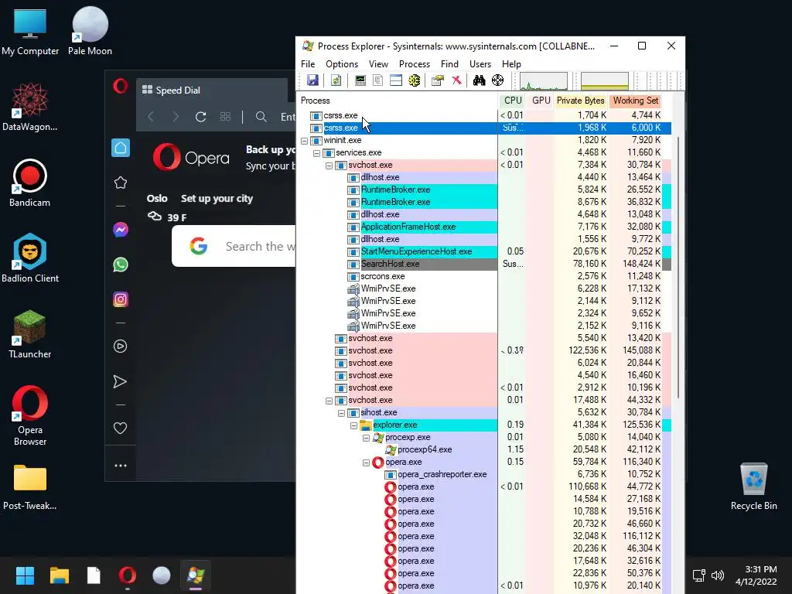This screenshot has width=792, height=594.
Task: Select the first csrss.exe process row
Action: click(485, 115)
